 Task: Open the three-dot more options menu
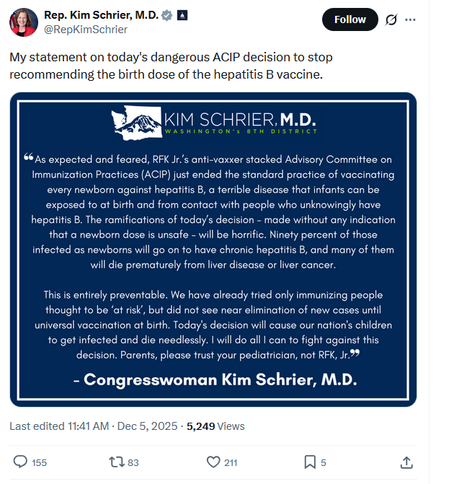[x=411, y=19]
